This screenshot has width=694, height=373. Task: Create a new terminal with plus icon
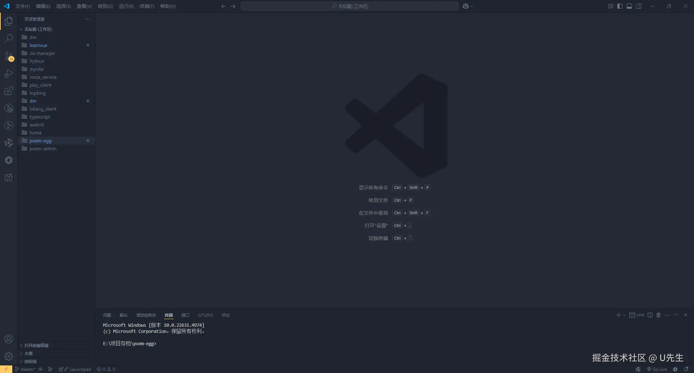[618, 315]
